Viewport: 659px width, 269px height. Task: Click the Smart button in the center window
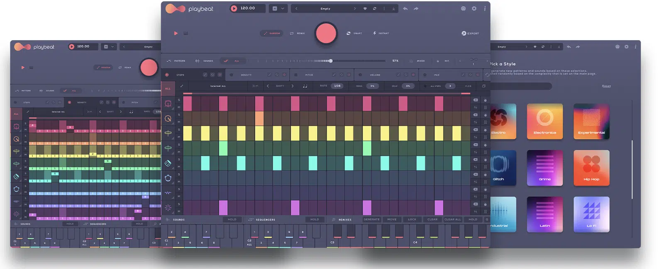point(354,33)
